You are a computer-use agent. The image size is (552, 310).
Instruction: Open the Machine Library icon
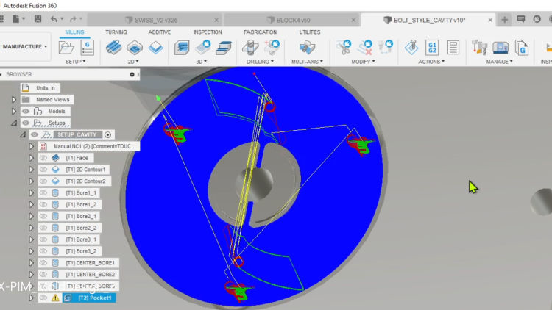pyautogui.click(x=500, y=48)
